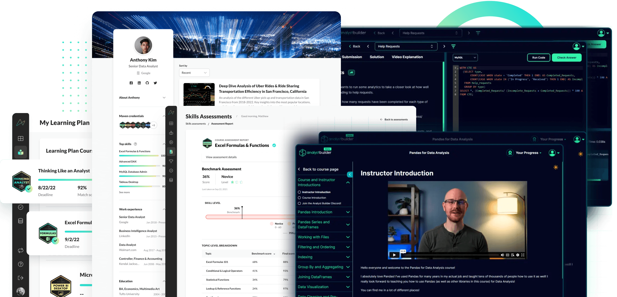Click See more under Top skills

(124, 192)
